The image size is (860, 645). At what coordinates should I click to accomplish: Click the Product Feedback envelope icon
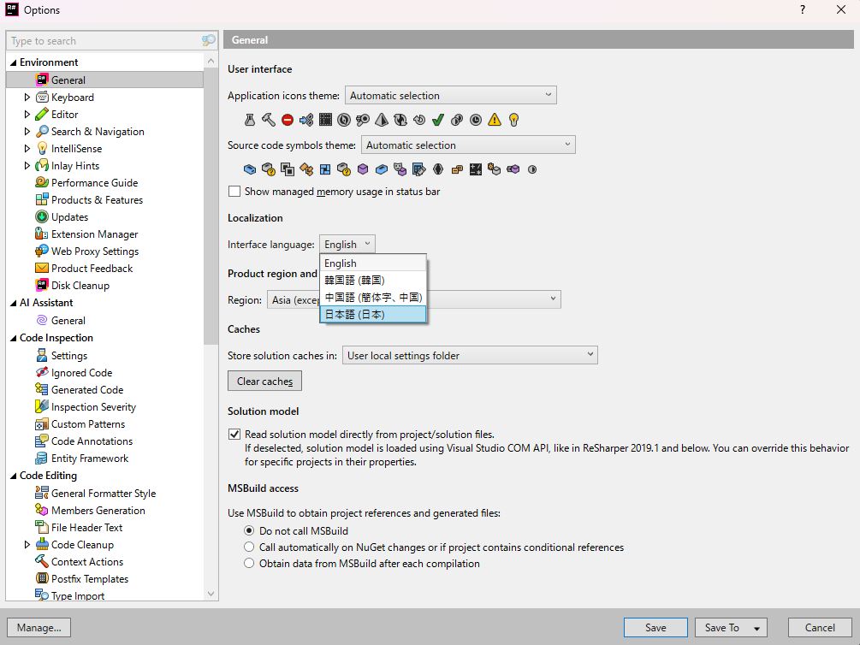42,268
